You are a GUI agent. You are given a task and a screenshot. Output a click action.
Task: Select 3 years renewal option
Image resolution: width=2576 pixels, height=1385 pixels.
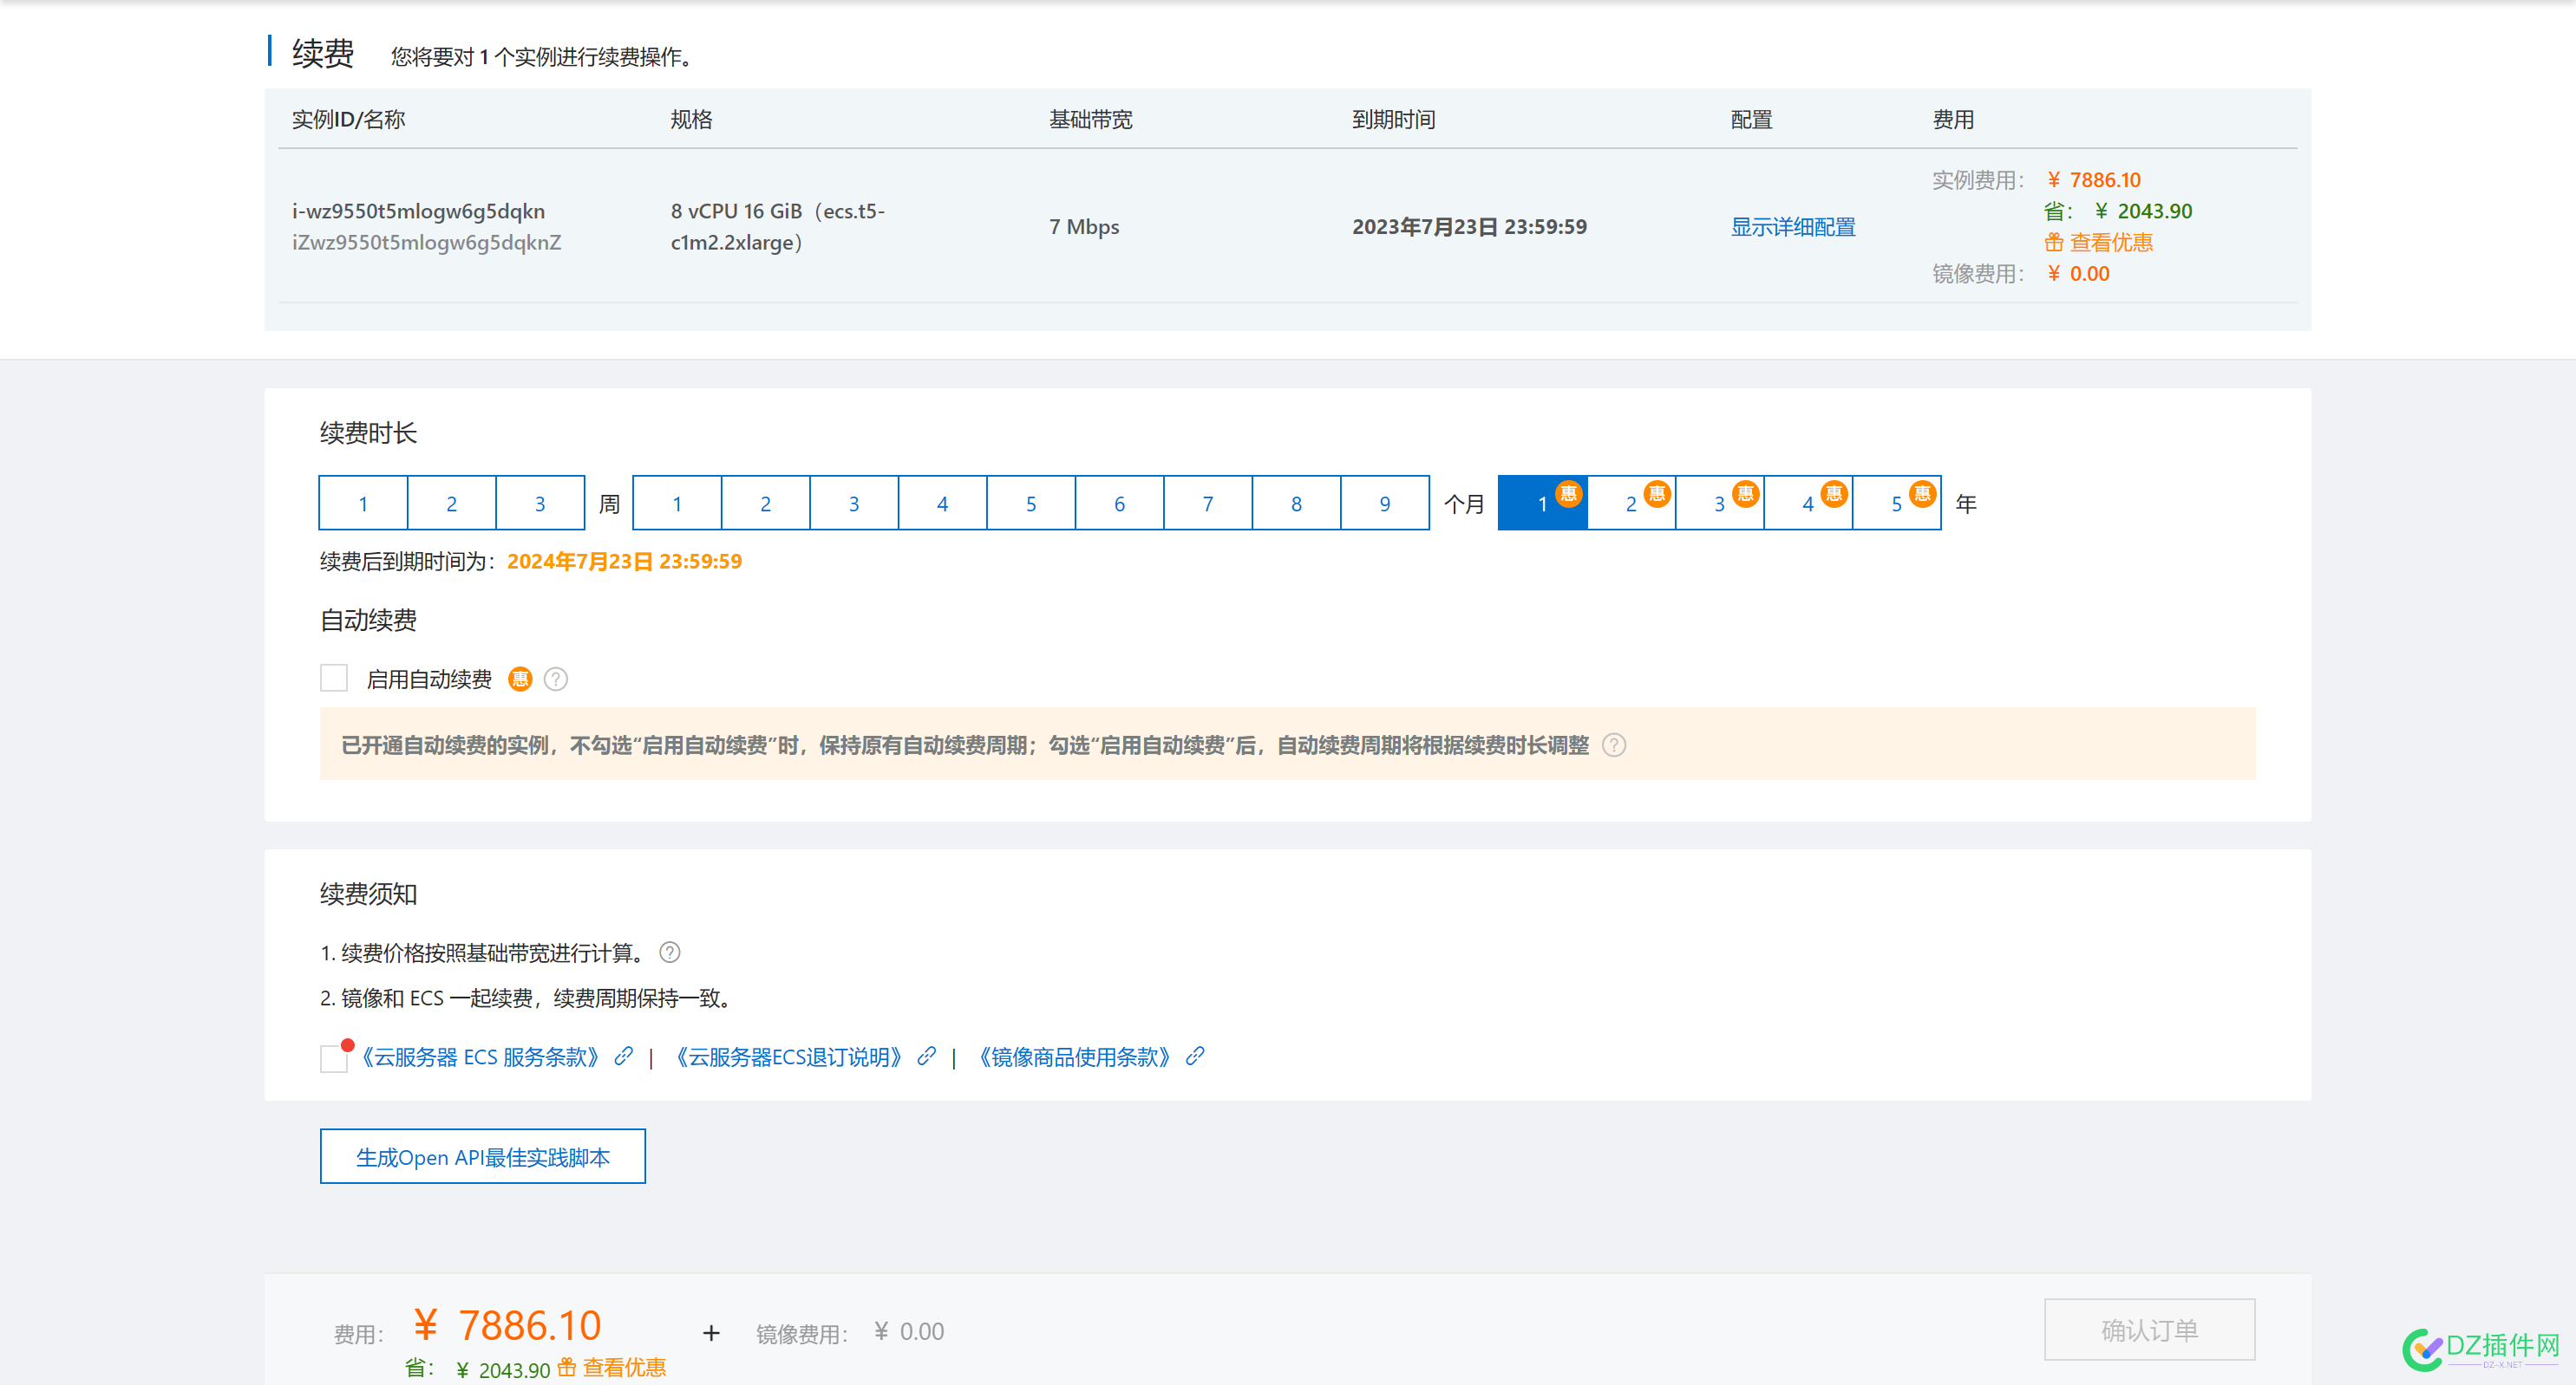[x=1719, y=503]
